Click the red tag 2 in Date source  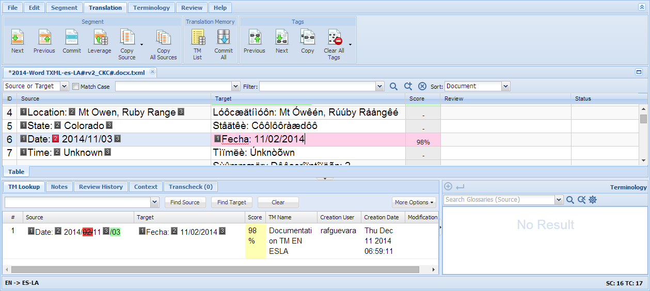[x=56, y=139]
